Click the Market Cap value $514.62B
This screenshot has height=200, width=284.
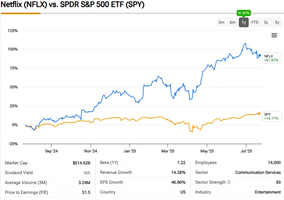[x=81, y=163]
